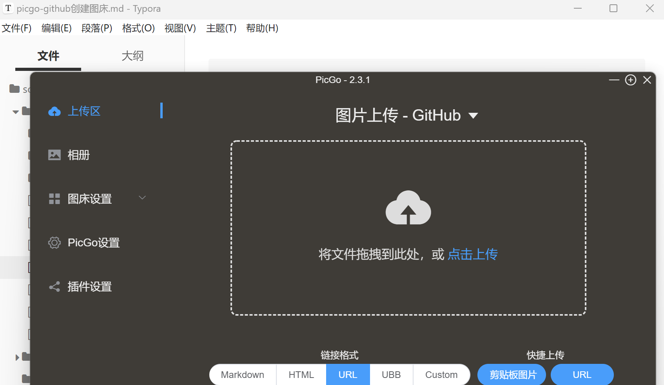Click the drag-and-drop upload area
This screenshot has width=664, height=385.
tap(408, 228)
